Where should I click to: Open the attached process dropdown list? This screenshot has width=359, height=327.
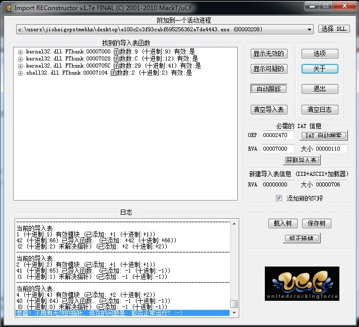309,30
